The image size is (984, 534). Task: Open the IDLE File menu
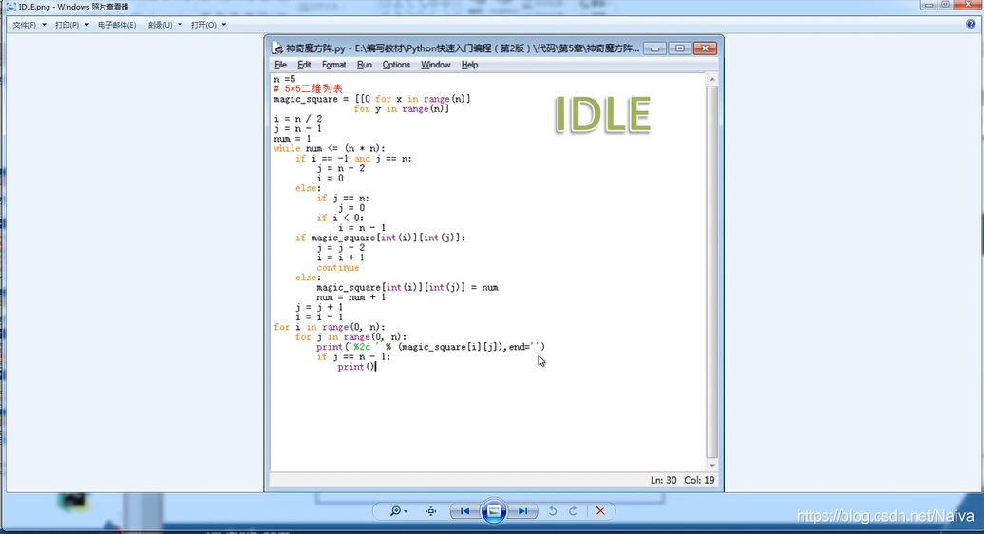(x=280, y=65)
